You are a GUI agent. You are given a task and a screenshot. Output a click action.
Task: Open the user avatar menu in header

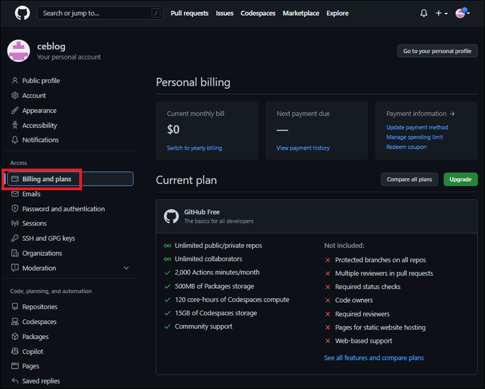462,13
